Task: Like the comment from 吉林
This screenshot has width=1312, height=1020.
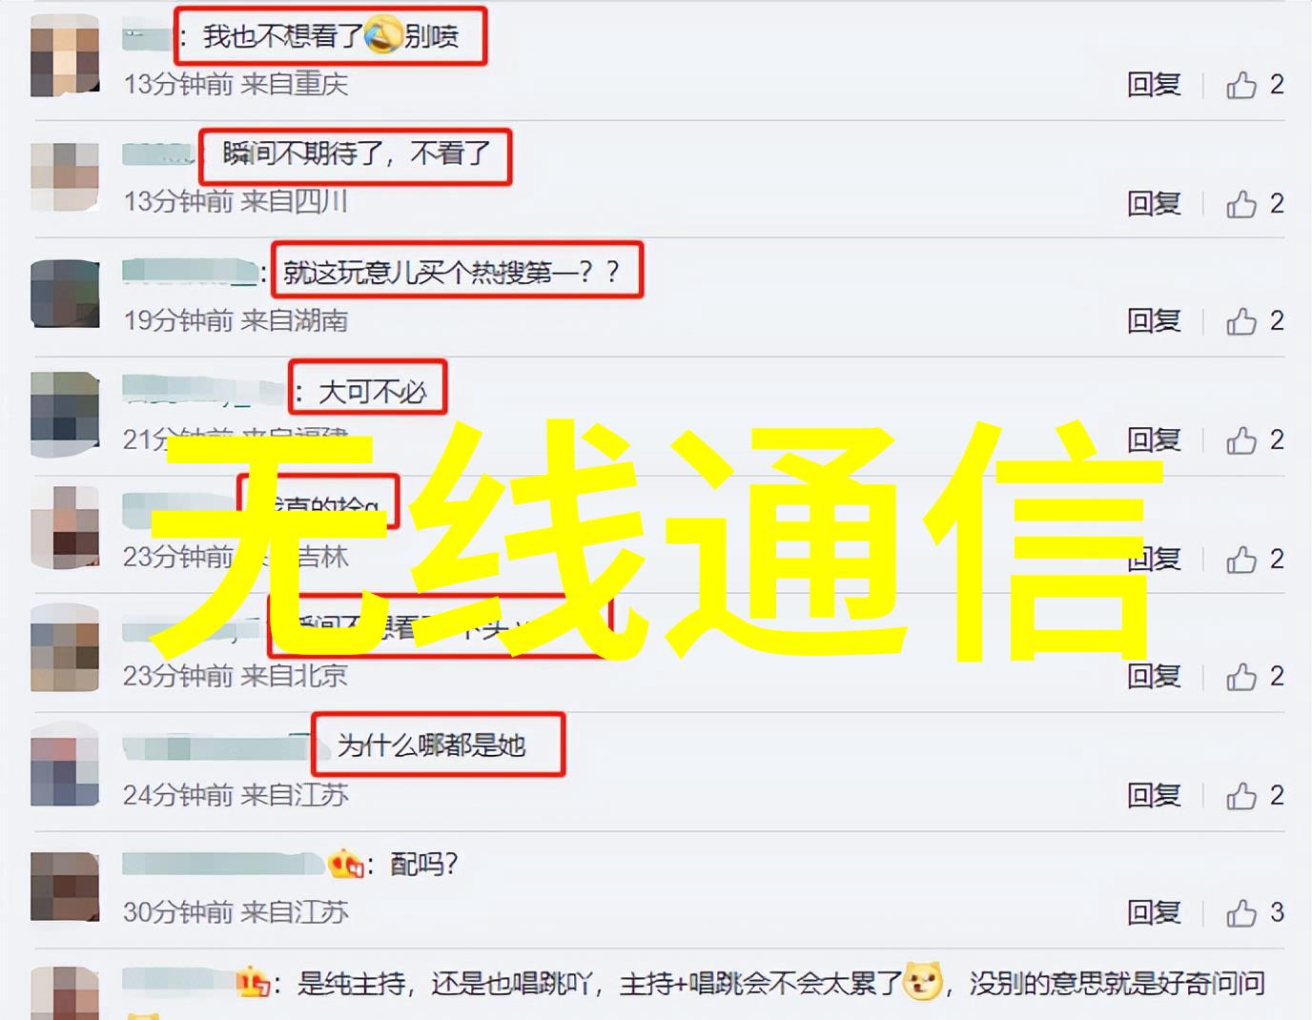Action: [x=1240, y=559]
